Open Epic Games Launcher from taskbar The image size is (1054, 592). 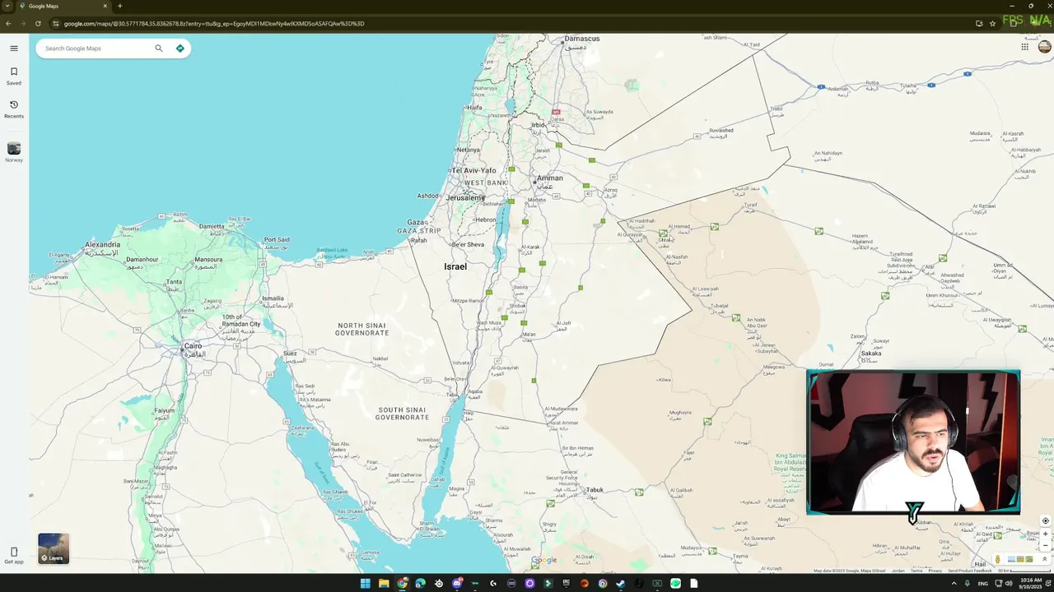(567, 584)
